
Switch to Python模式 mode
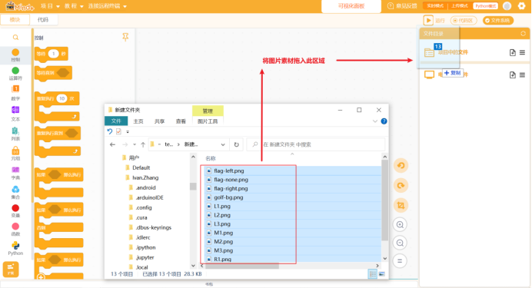[486, 6]
